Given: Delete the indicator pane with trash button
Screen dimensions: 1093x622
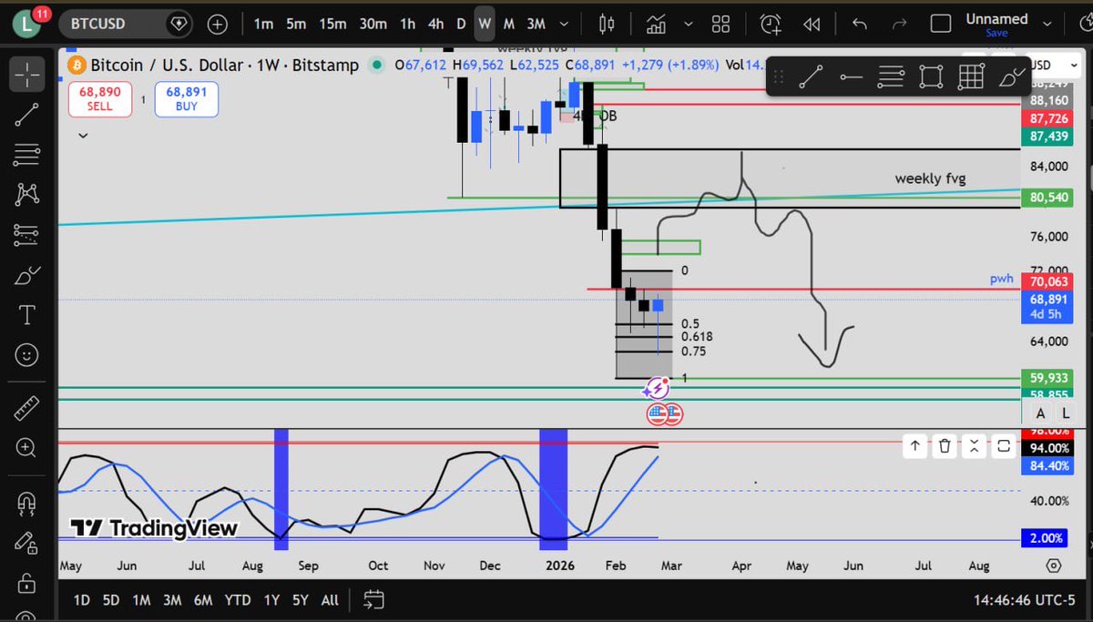Looking at the screenshot, I should pos(945,445).
